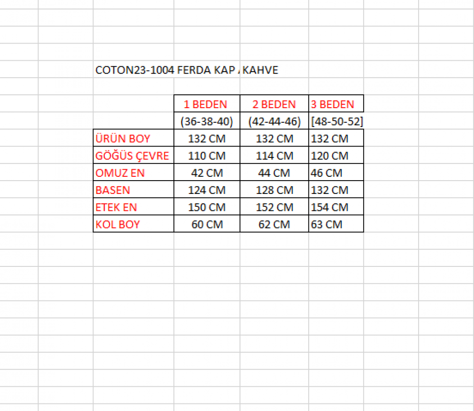
Task: Click the (42-44-46) size range cell
Action: (x=274, y=121)
